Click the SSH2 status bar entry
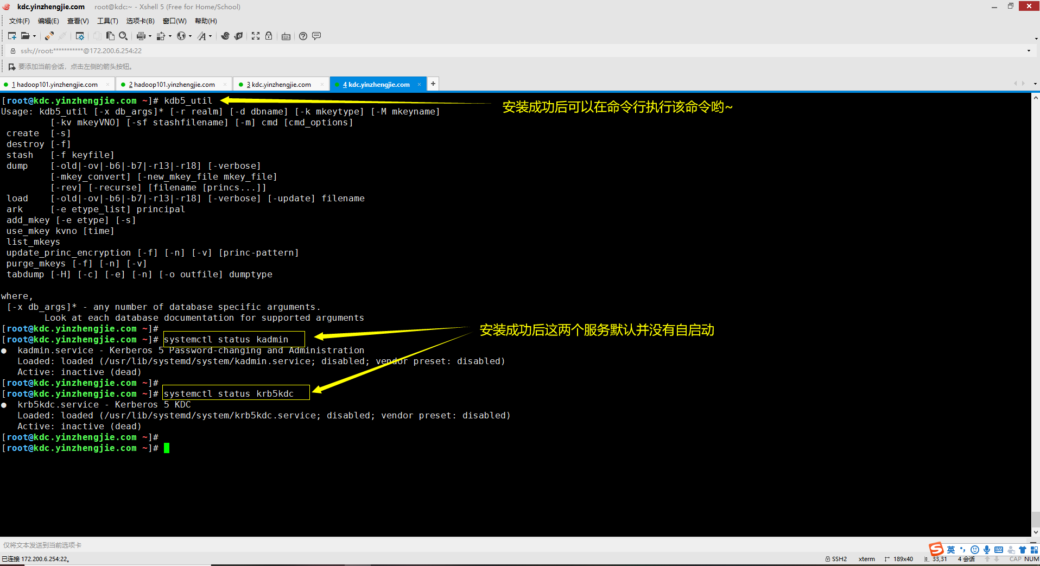Viewport: 1040px width, 566px height. coord(836,559)
